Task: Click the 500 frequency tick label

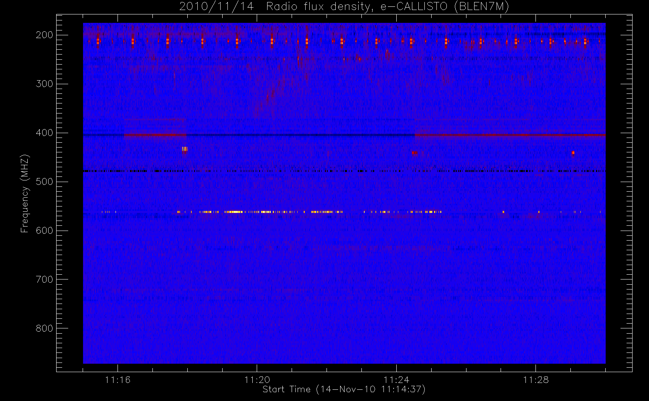Action: pos(45,182)
